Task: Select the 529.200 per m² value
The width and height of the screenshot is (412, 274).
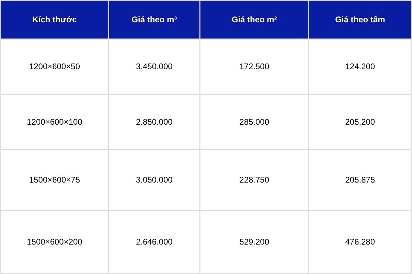Action: (x=254, y=242)
